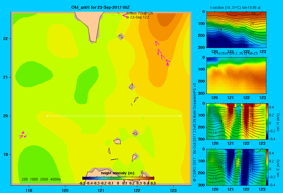Click latitude label '19' on main map

[6, 154]
